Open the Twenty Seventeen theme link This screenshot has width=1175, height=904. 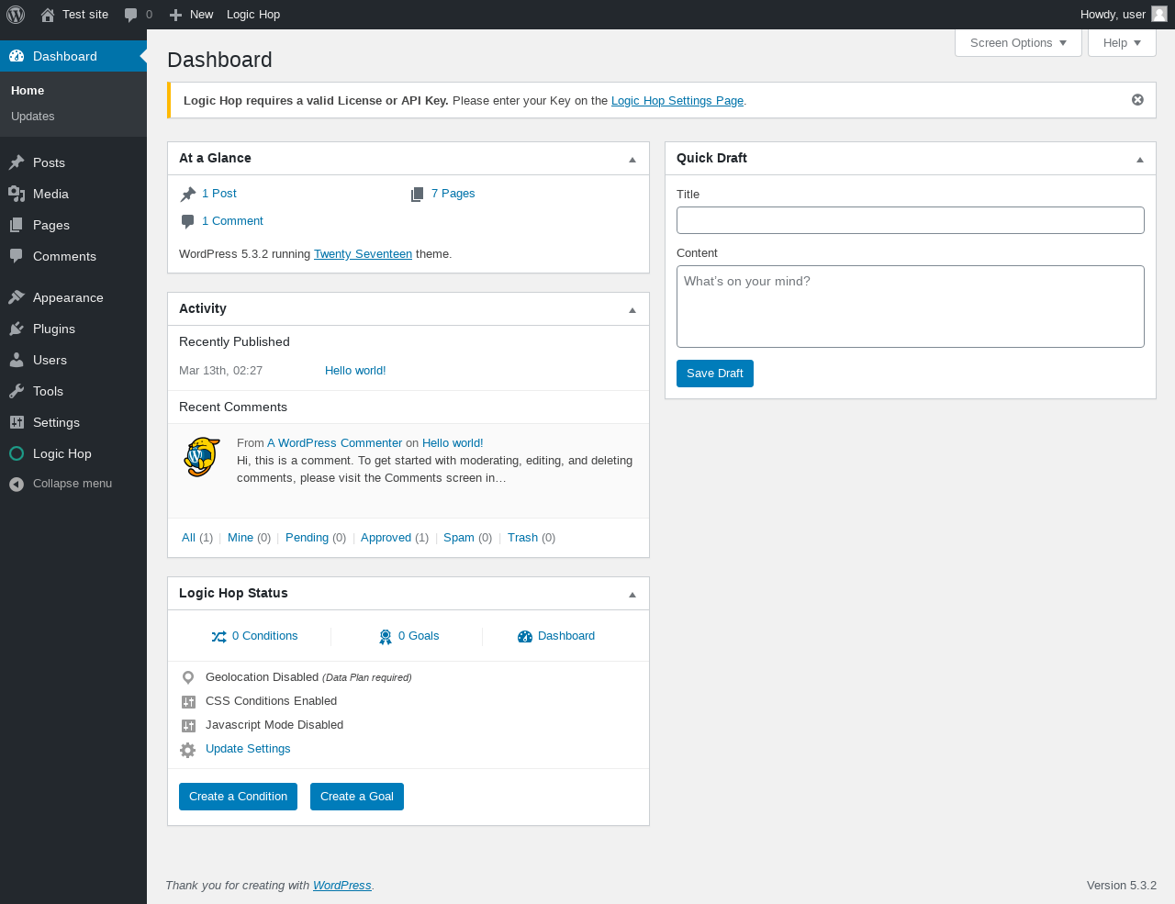point(363,254)
